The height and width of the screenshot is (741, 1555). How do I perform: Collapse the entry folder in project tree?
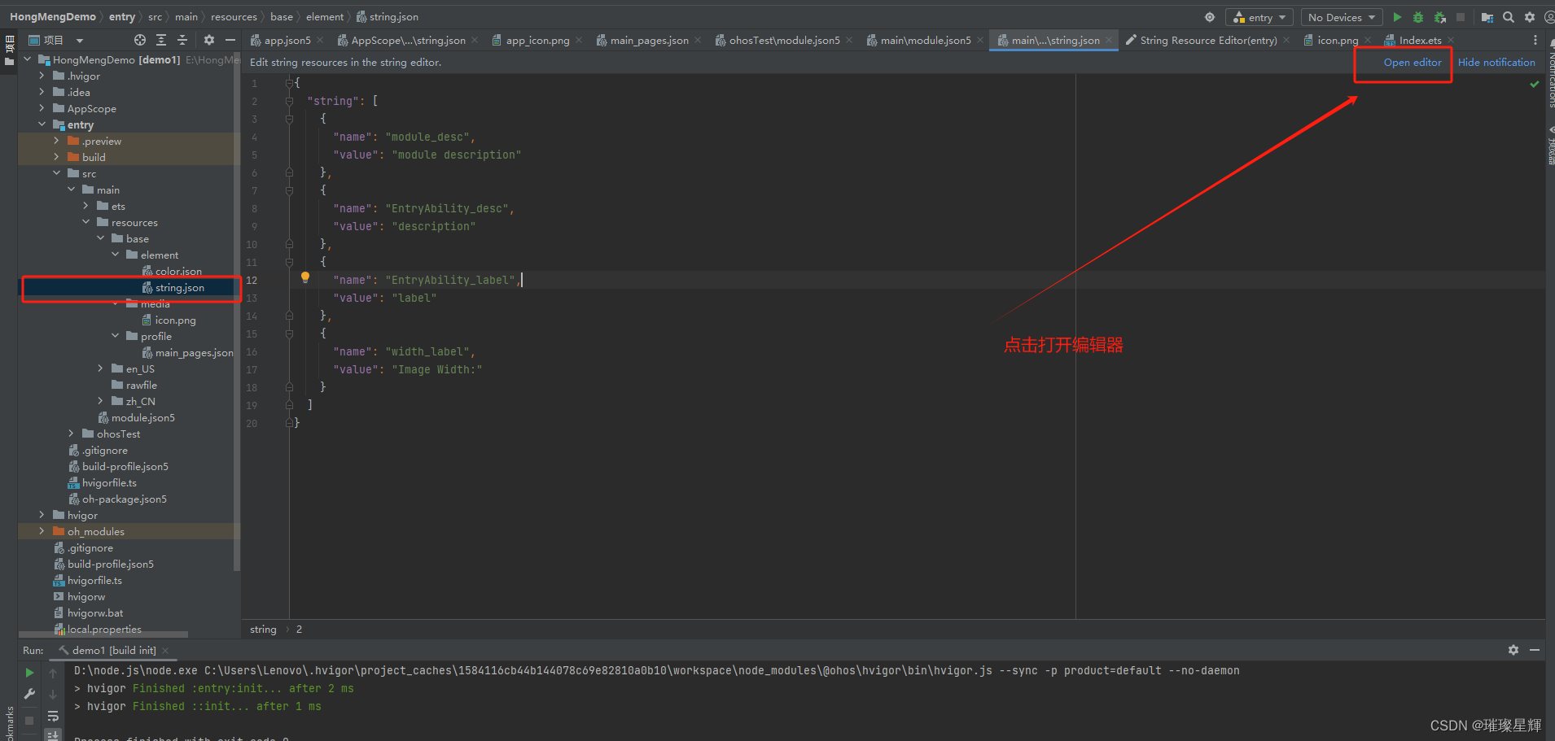coord(42,124)
